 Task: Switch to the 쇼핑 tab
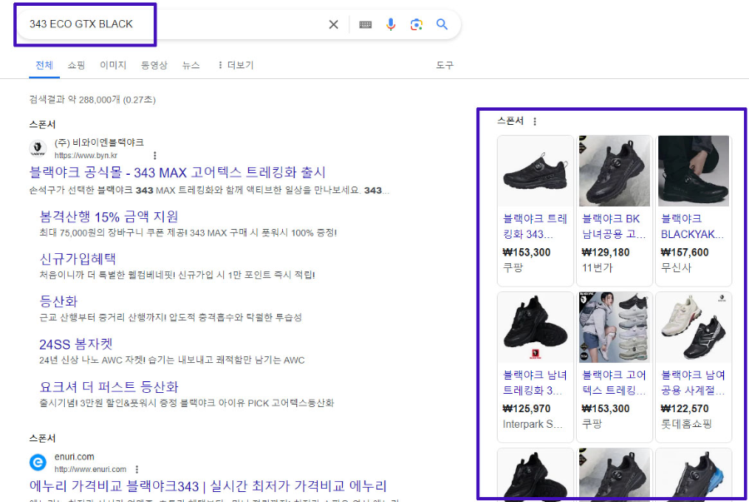point(76,65)
